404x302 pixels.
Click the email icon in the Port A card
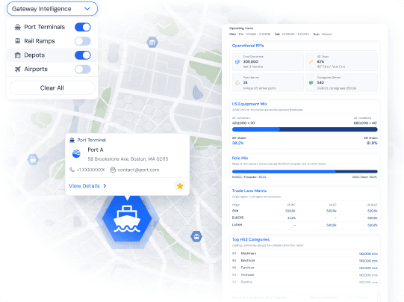113,170
